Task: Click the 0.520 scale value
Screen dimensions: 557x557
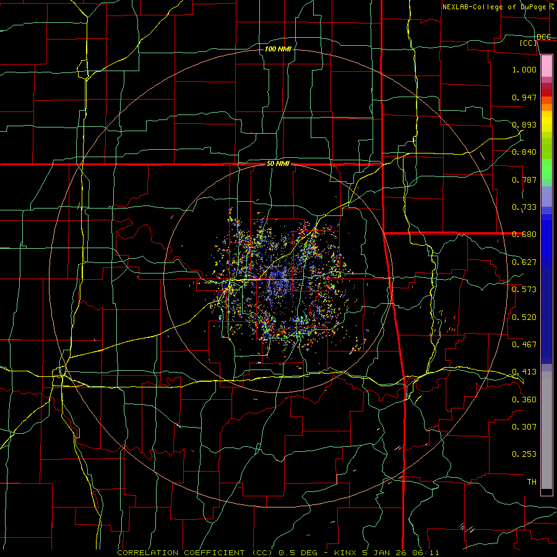Action: 524,317
